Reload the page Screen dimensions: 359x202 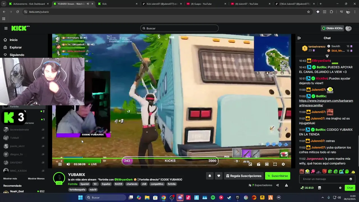tap(17, 12)
